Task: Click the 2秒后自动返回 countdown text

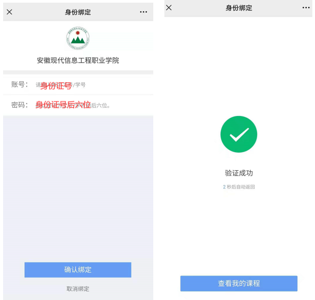Action: (x=239, y=187)
